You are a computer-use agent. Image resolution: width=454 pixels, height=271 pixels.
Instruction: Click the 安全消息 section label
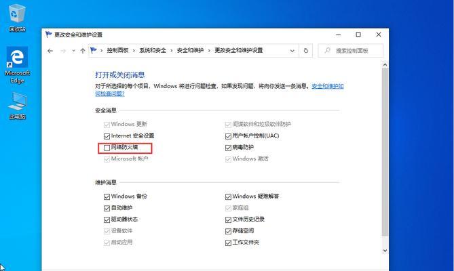coord(106,110)
